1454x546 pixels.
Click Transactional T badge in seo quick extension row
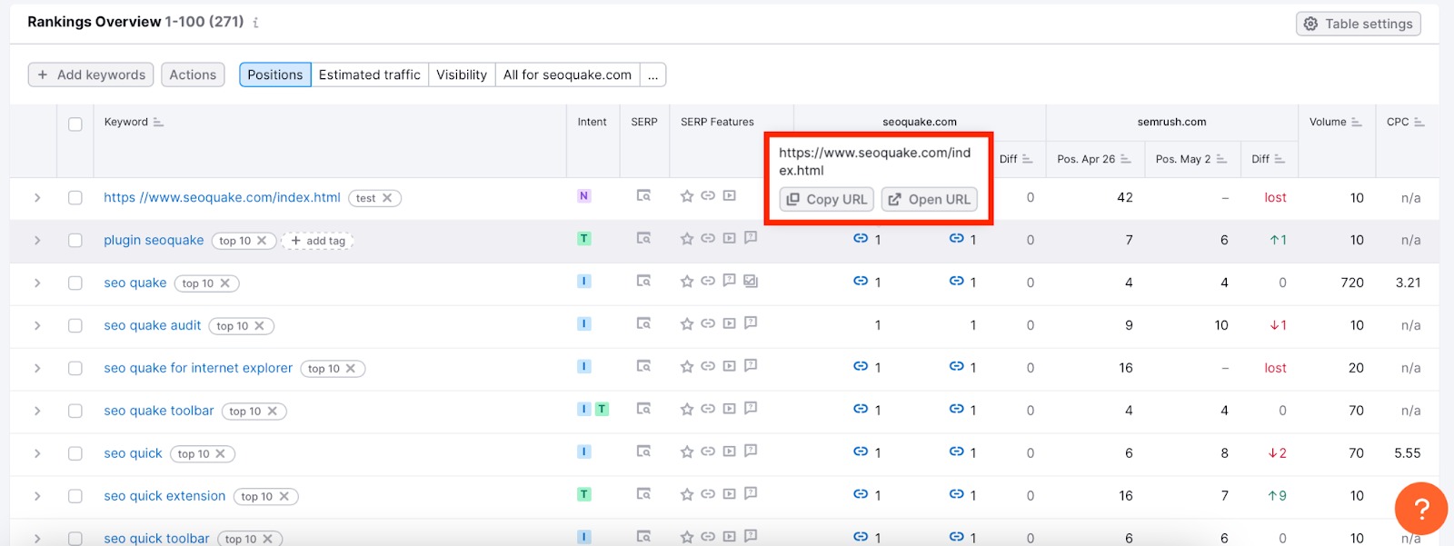coord(584,495)
